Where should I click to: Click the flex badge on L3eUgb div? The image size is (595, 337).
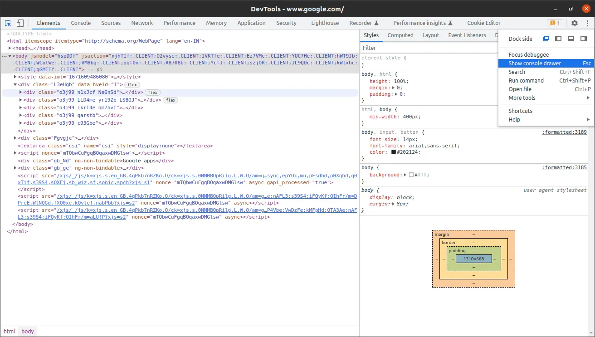[x=132, y=85]
